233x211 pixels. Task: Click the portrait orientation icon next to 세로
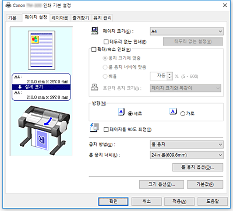[121, 112]
